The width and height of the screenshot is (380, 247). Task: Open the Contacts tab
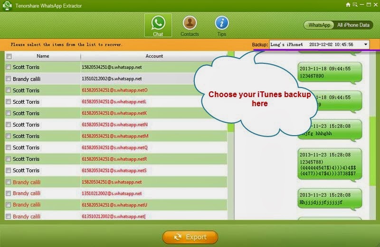(190, 26)
